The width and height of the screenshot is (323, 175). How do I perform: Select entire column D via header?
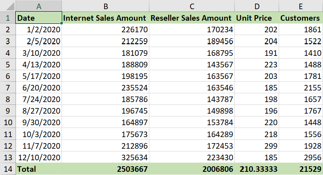point(256,6)
